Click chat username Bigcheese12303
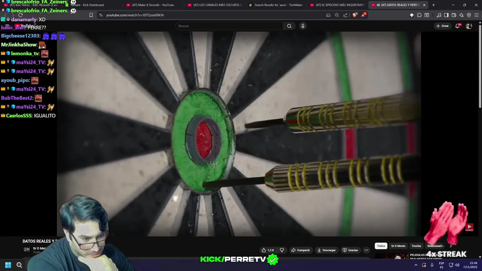 click(x=20, y=36)
